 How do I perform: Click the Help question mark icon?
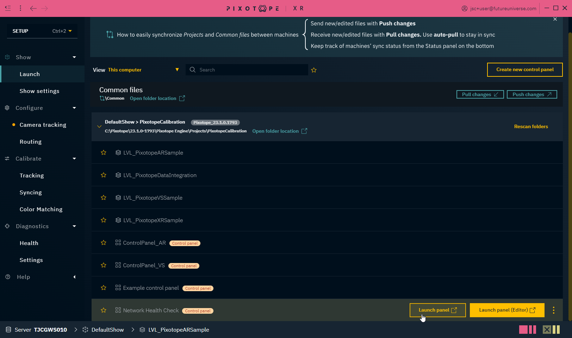click(x=8, y=277)
